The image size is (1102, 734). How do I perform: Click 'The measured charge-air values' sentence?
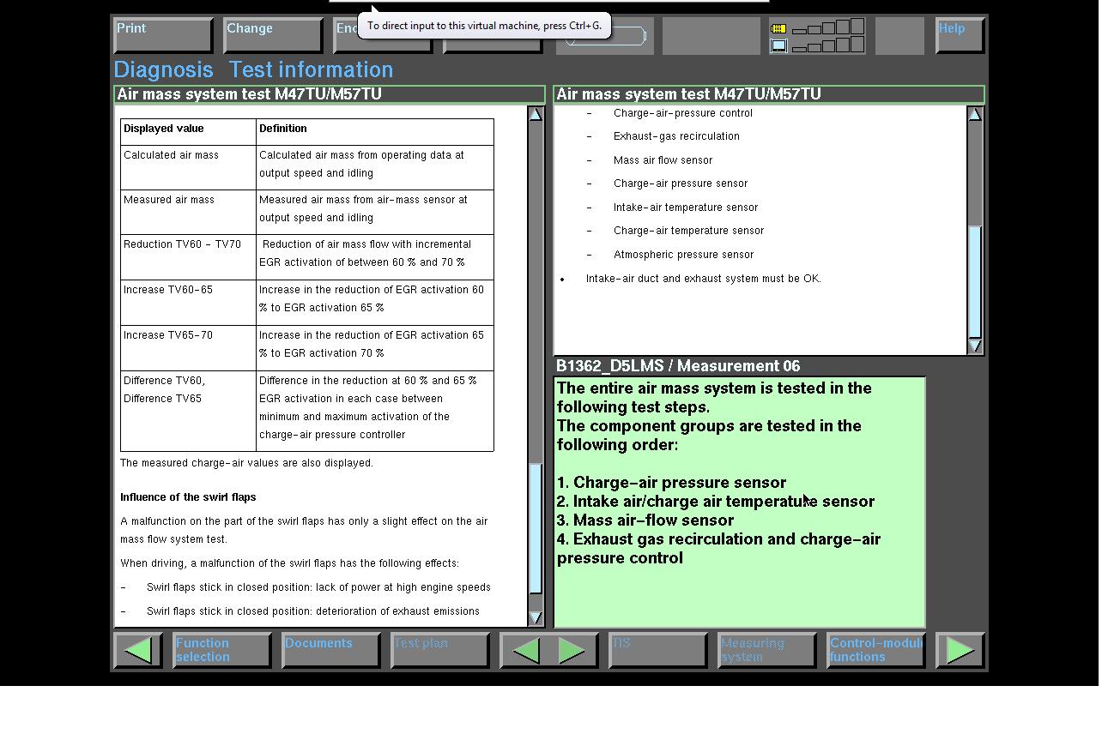(x=246, y=463)
